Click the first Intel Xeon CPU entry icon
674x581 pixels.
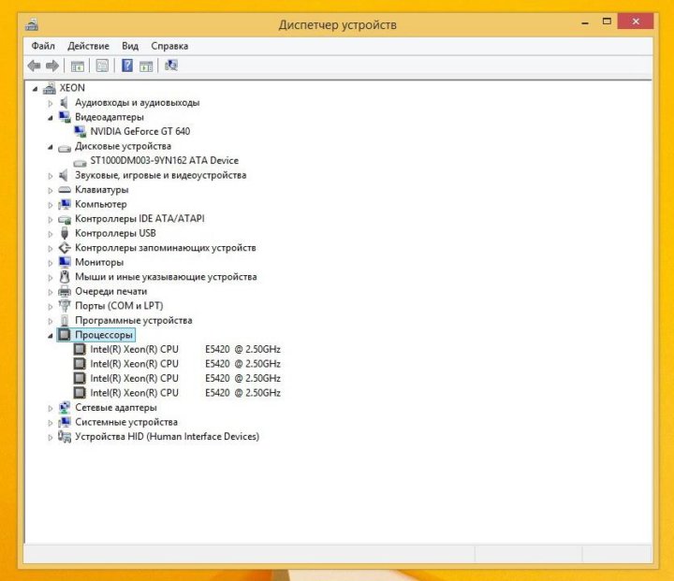(x=80, y=350)
